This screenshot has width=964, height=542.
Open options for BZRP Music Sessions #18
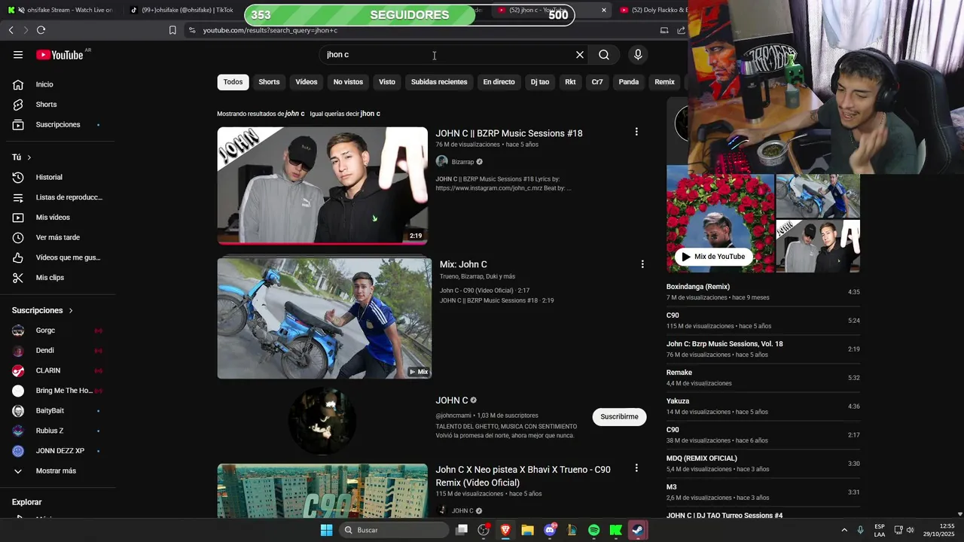pyautogui.click(x=636, y=132)
